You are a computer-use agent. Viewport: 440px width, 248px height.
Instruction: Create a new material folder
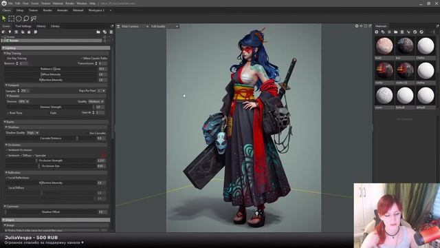396,32
